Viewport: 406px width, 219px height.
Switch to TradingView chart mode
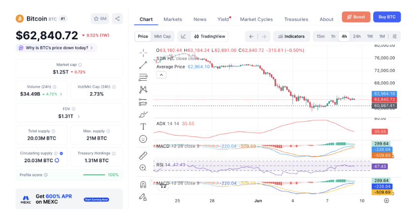point(209,36)
